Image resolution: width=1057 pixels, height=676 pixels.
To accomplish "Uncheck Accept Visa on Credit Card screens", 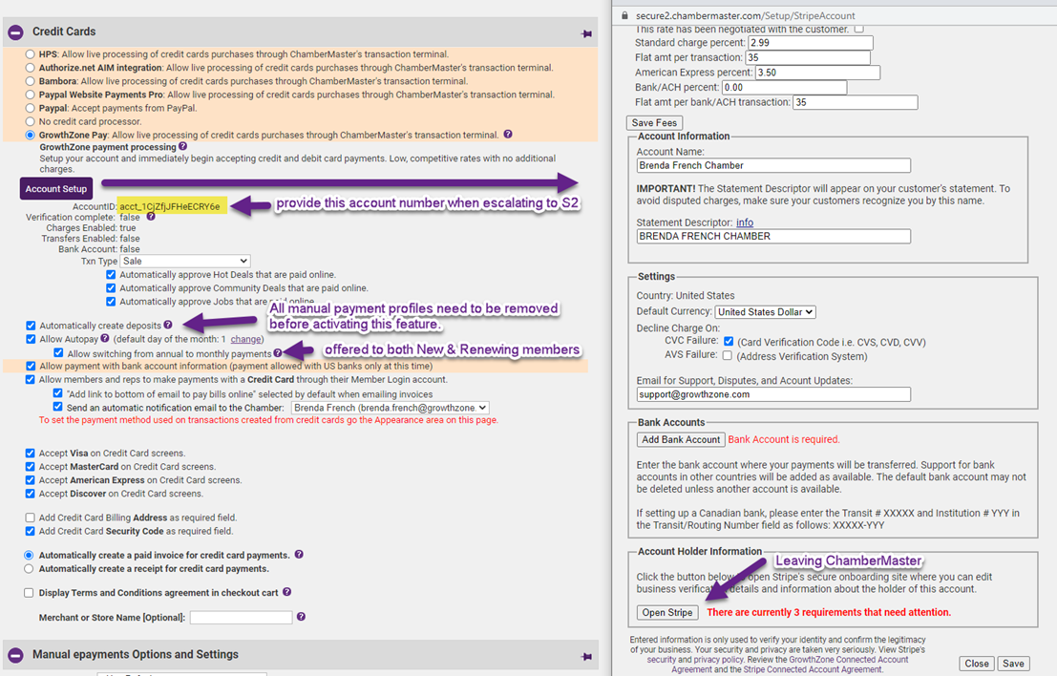I will [32, 454].
